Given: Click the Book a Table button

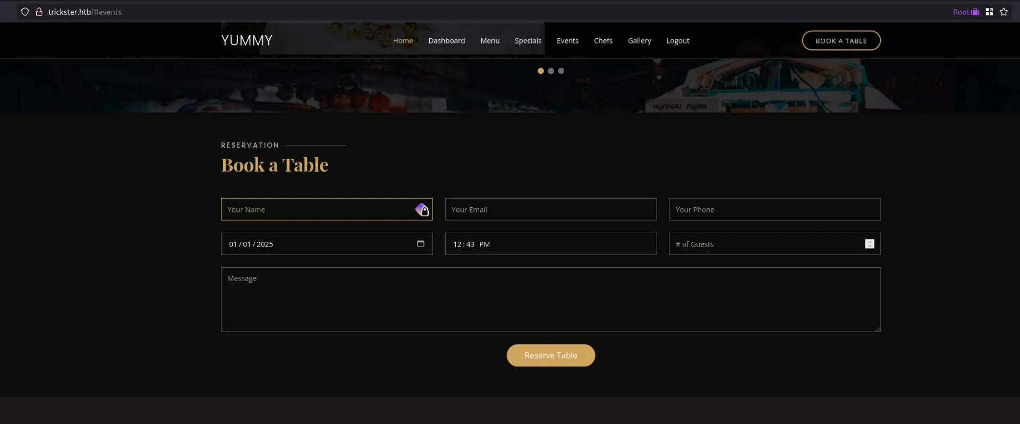Looking at the screenshot, I should (841, 40).
